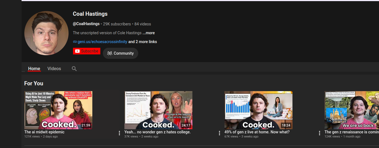The height and width of the screenshot is (148, 379).
Task: Open options menu for 'The ai midwit epidemic'
Action: point(119,133)
